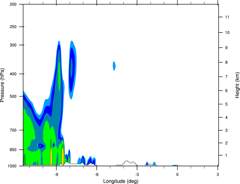Click the 850 pressure tick label
Viewport: 240px width, 184px height.
pyautogui.click(x=13, y=150)
